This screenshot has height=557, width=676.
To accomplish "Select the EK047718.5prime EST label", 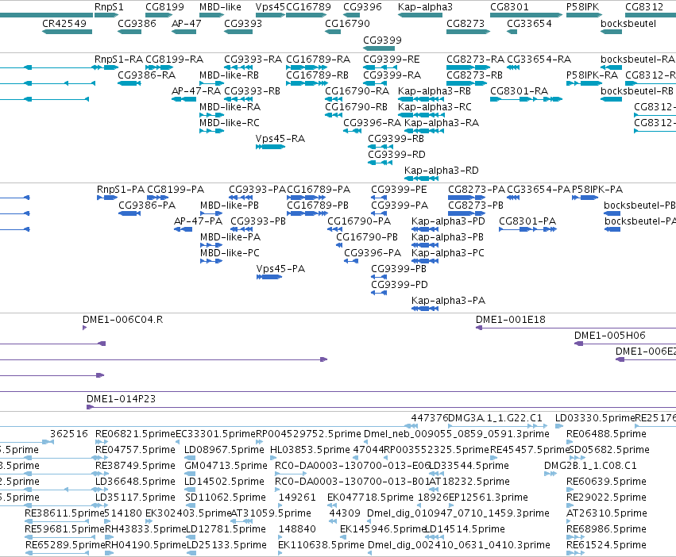I will point(370,497).
